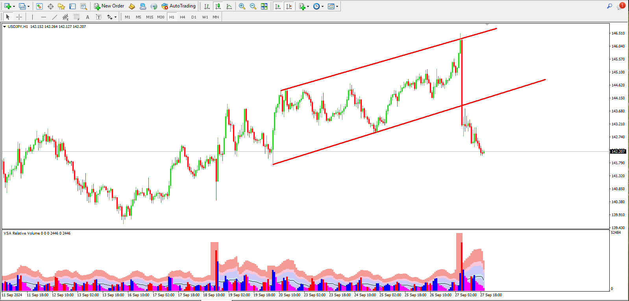Open the Market Watch window
The image size is (629, 301).
click(x=39, y=6)
